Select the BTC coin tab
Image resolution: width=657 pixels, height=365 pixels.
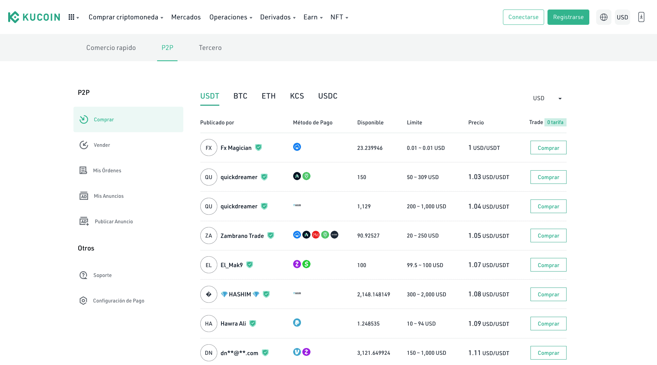(240, 96)
